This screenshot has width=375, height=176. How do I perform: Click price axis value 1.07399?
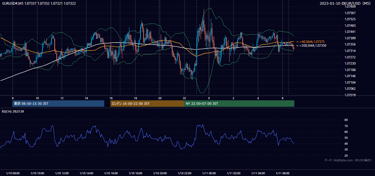coord(350,38)
